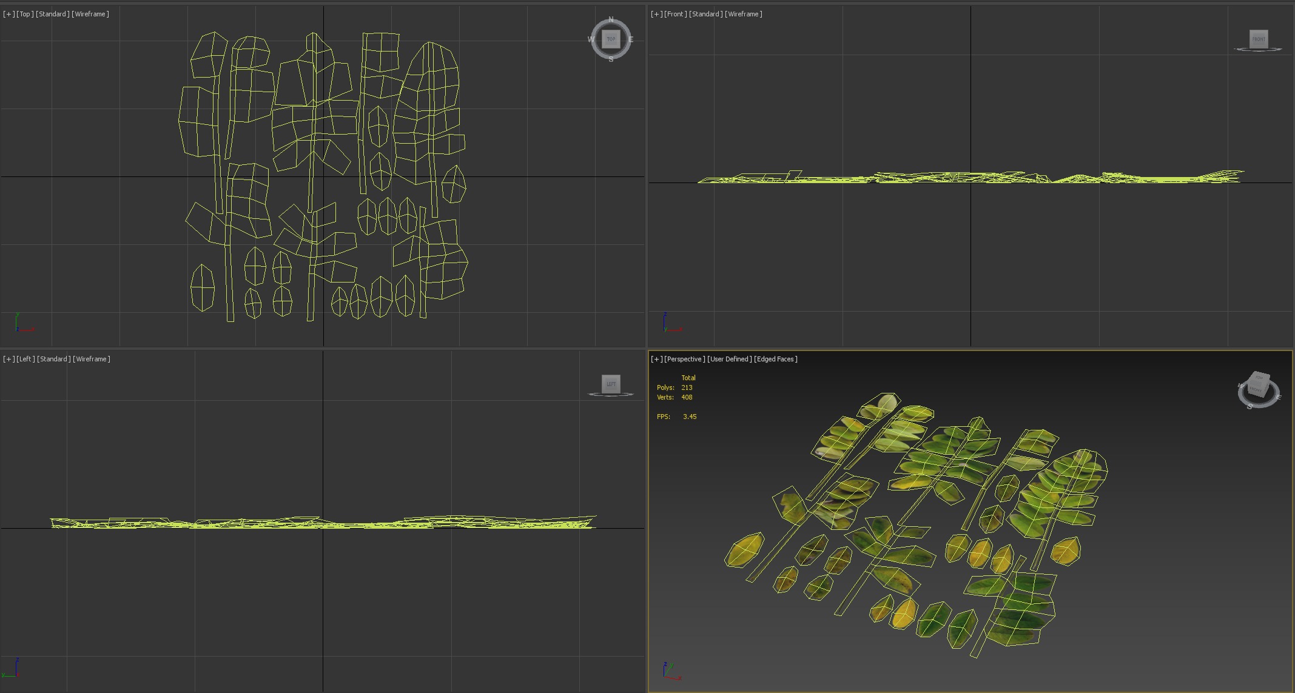
Task: Open the [+] general menu of Front viewport
Action: [656, 14]
